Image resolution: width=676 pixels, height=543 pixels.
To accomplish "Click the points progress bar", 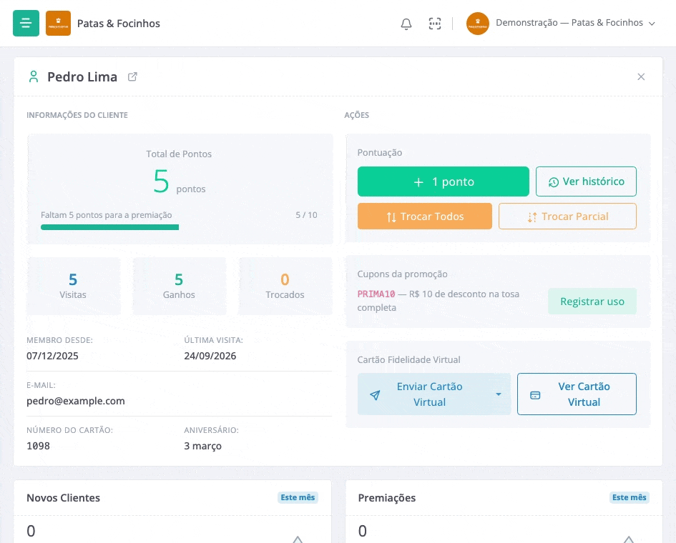I will pyautogui.click(x=179, y=227).
